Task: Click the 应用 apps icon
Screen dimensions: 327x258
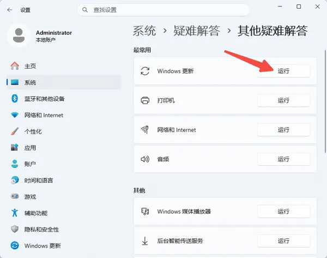Action: click(15, 148)
